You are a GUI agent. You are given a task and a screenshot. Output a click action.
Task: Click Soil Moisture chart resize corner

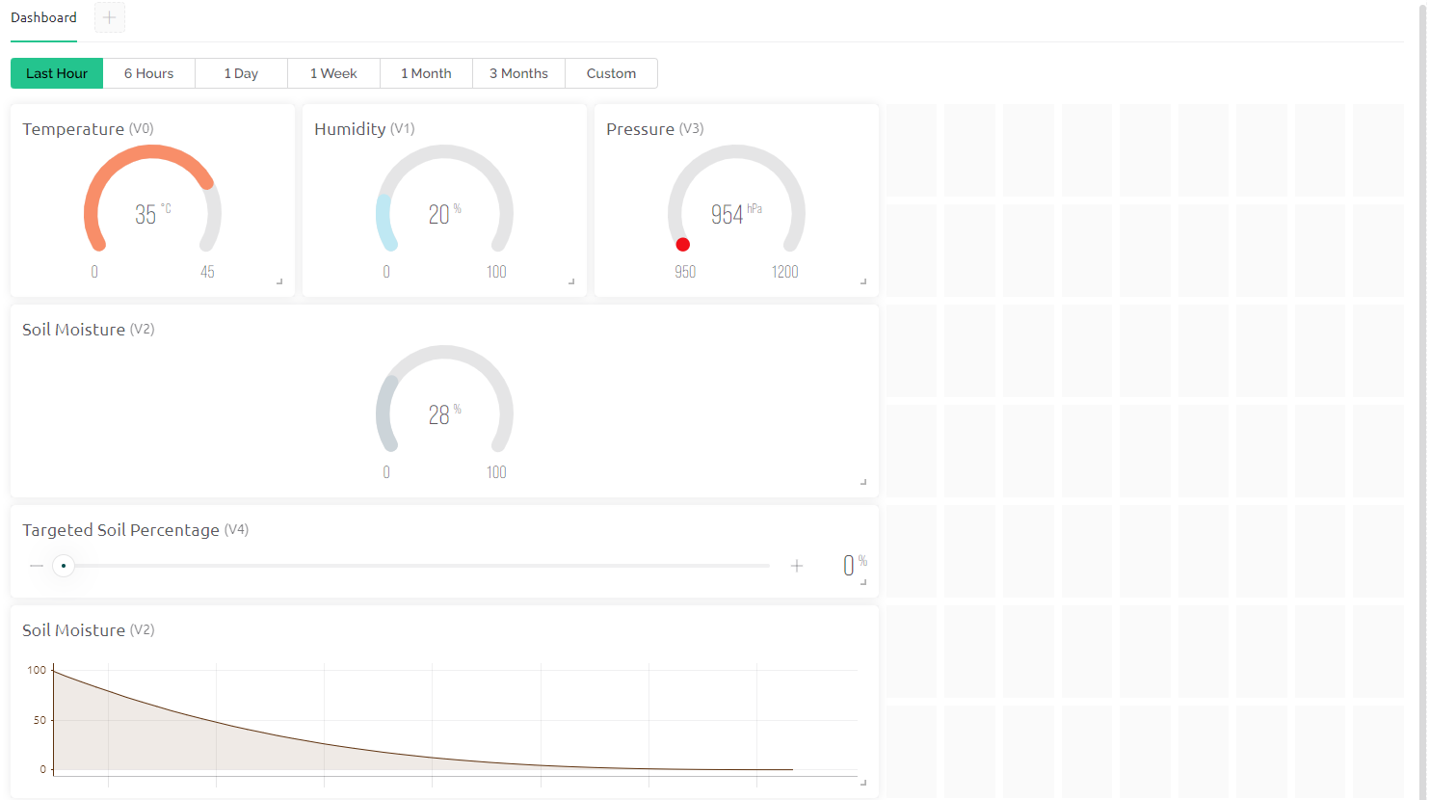(x=863, y=783)
